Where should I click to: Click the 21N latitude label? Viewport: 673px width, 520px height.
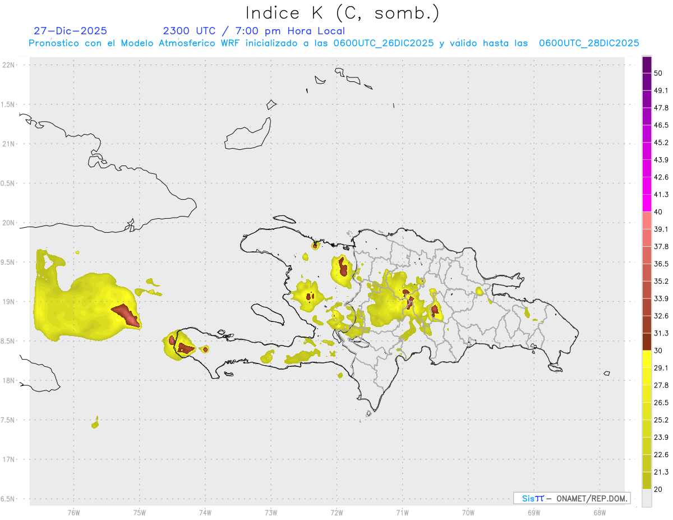(9, 144)
